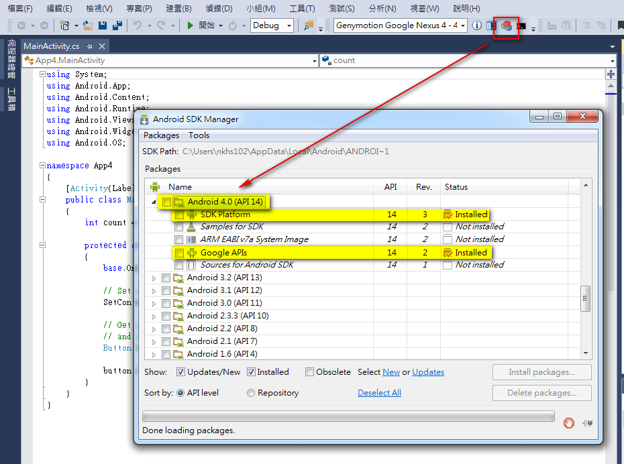Image resolution: width=624 pixels, height=464 pixels.
Task: Select the Repository sort radio button
Action: tap(251, 393)
